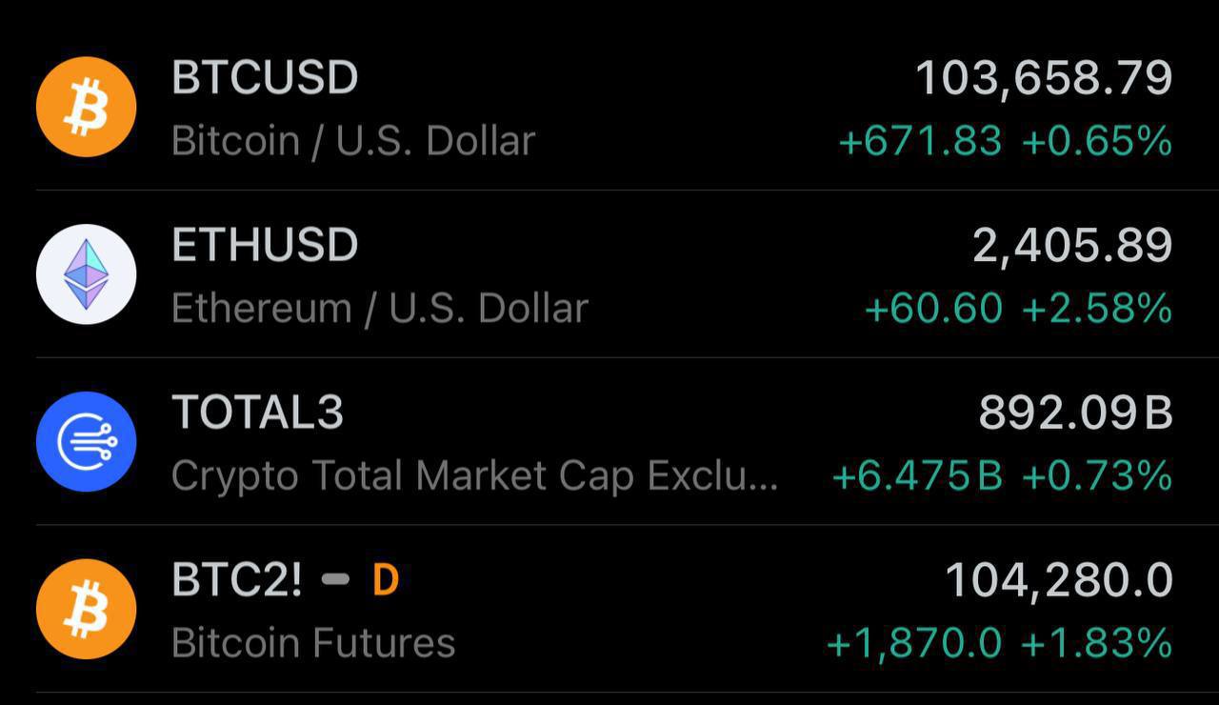Tap the Ethereum / U.S. Dollar description
The height and width of the screenshot is (705, 1219).
click(x=380, y=310)
